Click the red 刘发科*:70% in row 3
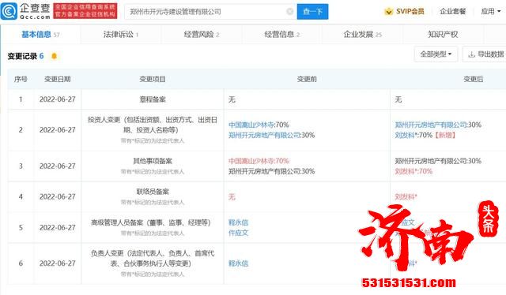 tap(413, 171)
